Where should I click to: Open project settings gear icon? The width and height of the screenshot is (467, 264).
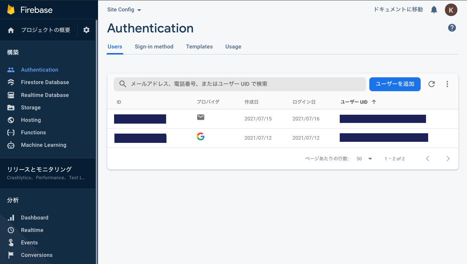coord(87,30)
